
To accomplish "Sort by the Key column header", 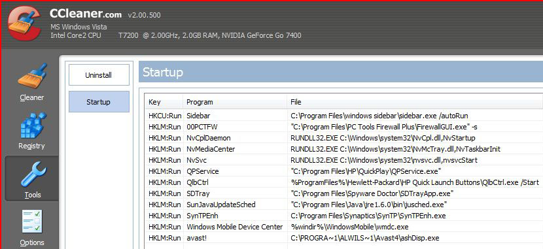I will click(x=164, y=102).
